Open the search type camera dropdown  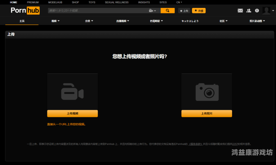point(152,11)
